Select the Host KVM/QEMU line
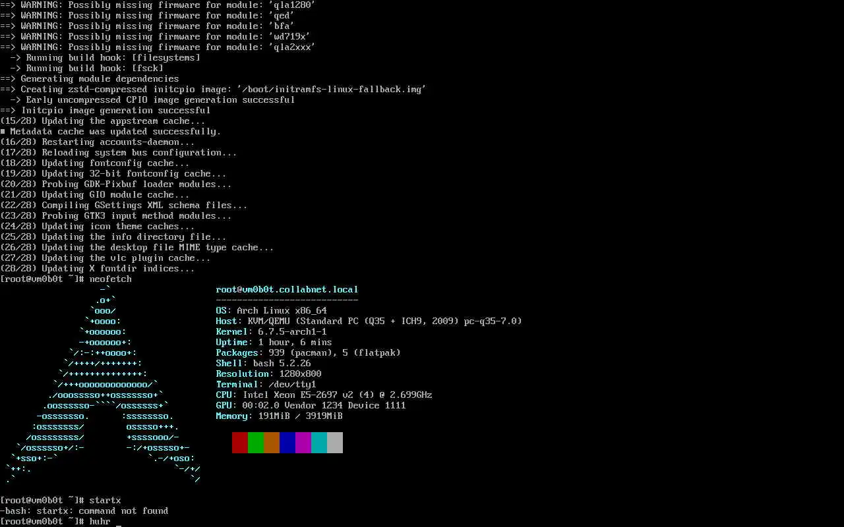The image size is (844, 527). 369,321
